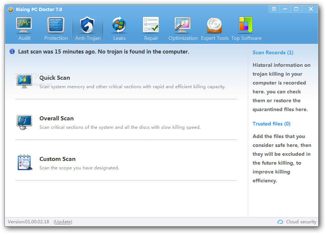The height and width of the screenshot is (234, 326).
Task: Click the Version:01.00.02.18 status text
Action: click(x=28, y=222)
